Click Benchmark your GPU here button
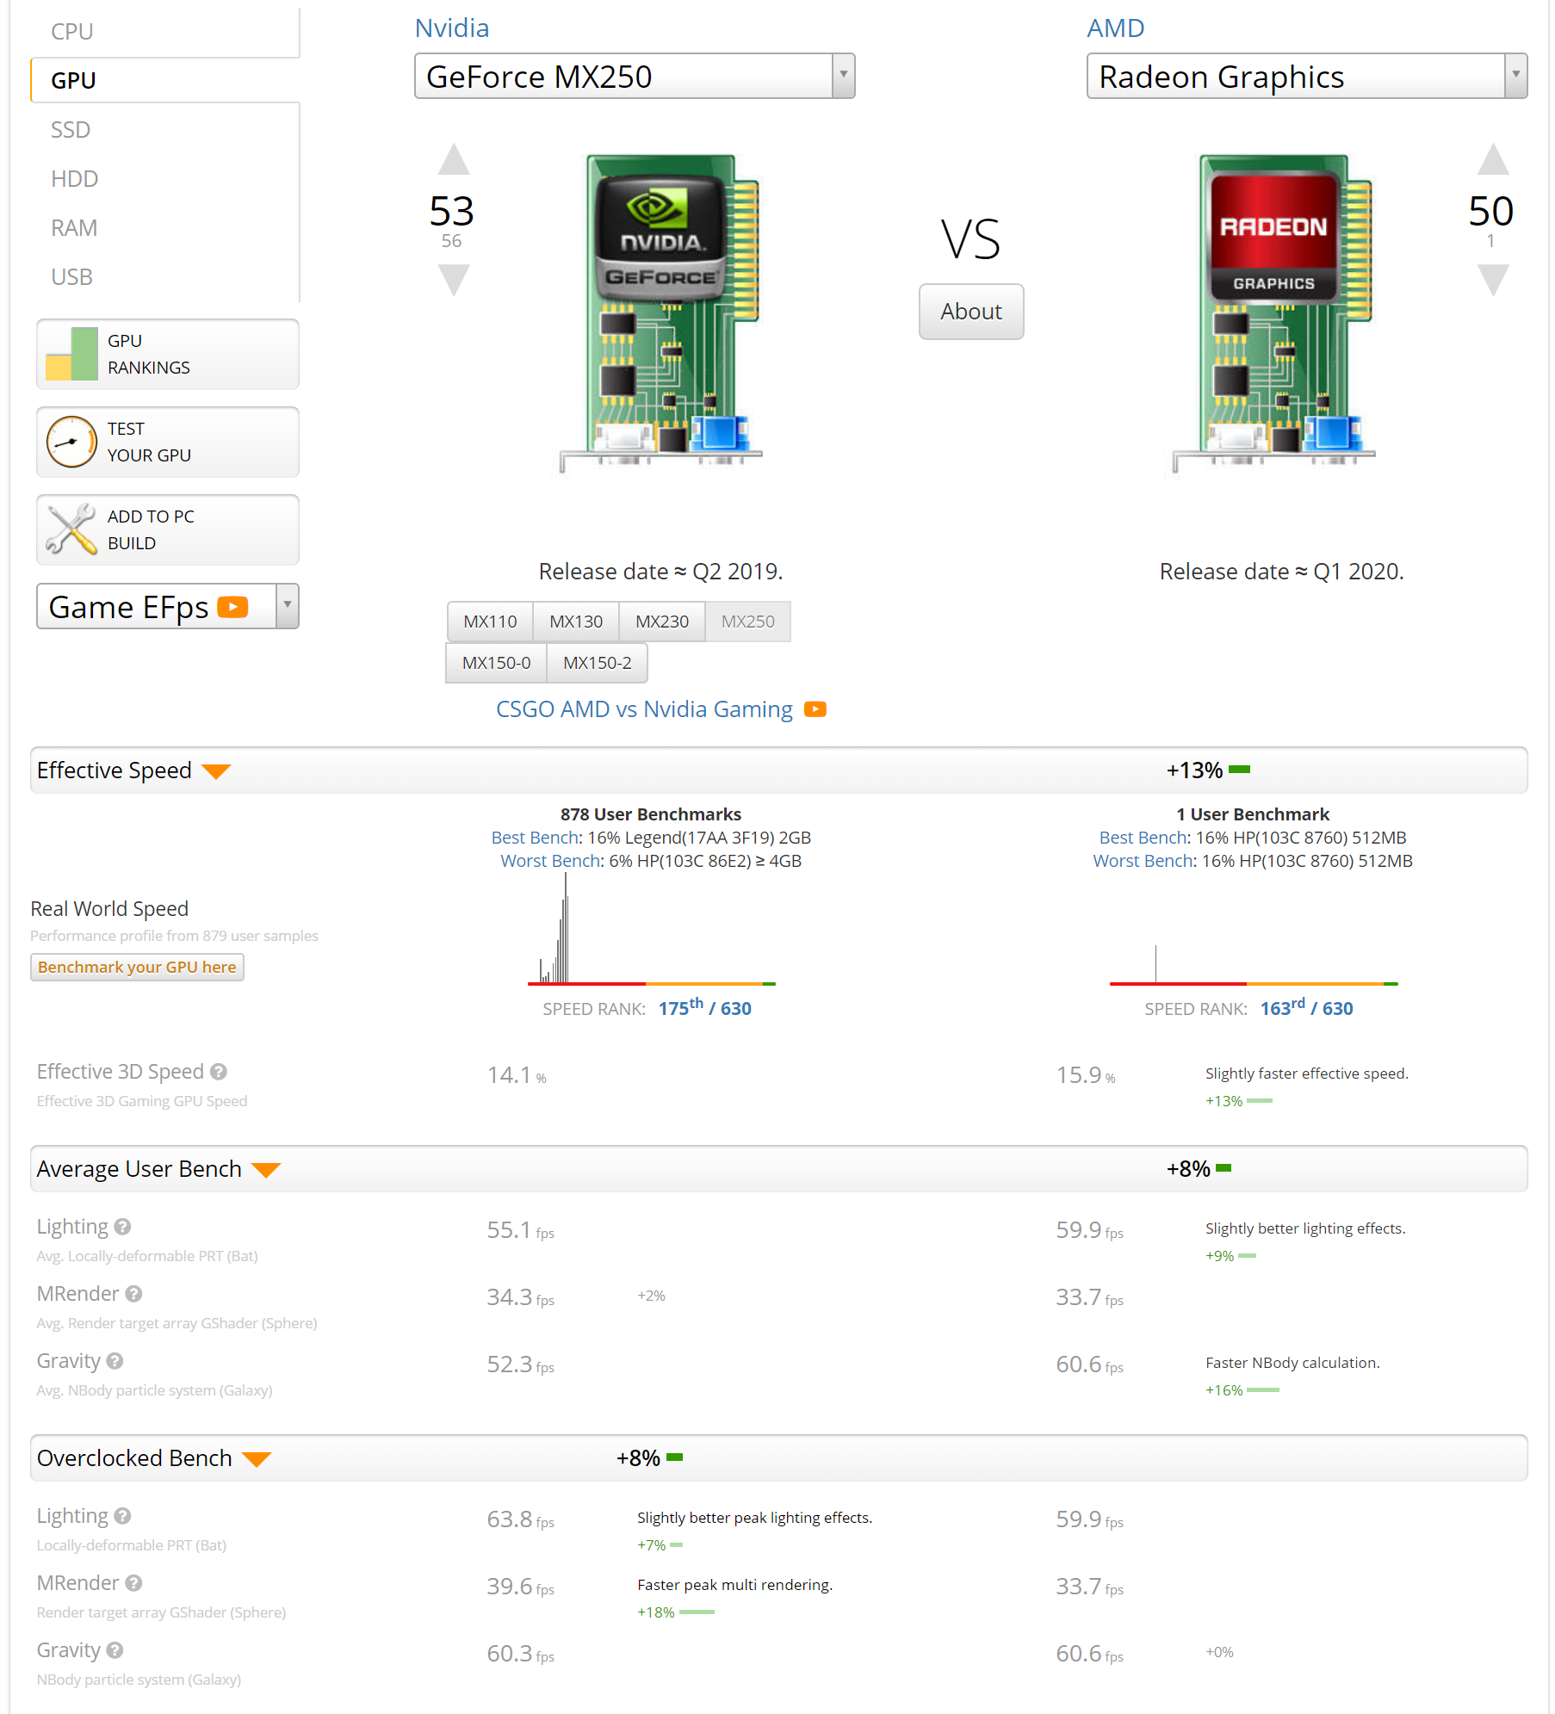The height and width of the screenshot is (1714, 1555). (x=137, y=967)
